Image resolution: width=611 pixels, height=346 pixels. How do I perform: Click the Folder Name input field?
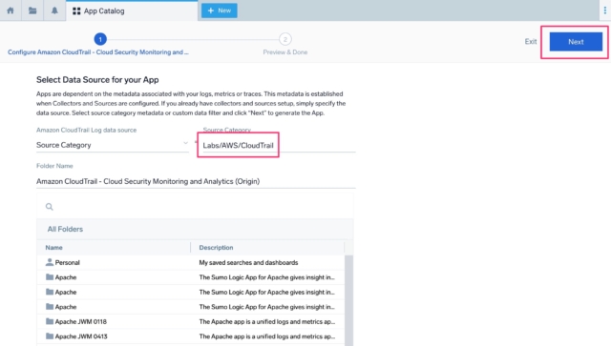pyautogui.click(x=196, y=181)
